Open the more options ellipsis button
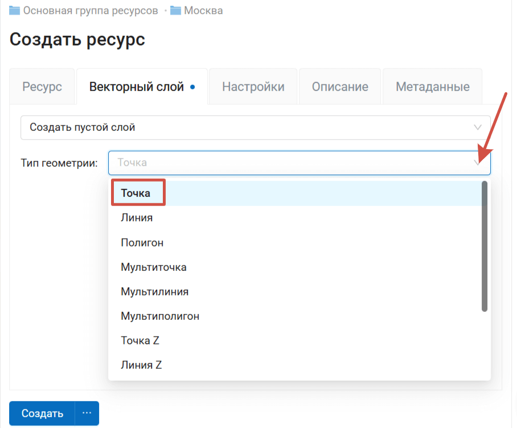 87,413
